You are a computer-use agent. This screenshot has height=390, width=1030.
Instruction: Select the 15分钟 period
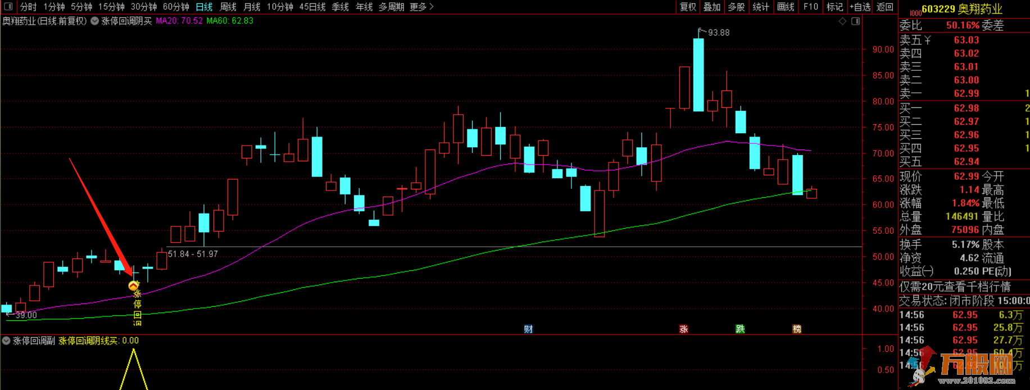pos(111,7)
